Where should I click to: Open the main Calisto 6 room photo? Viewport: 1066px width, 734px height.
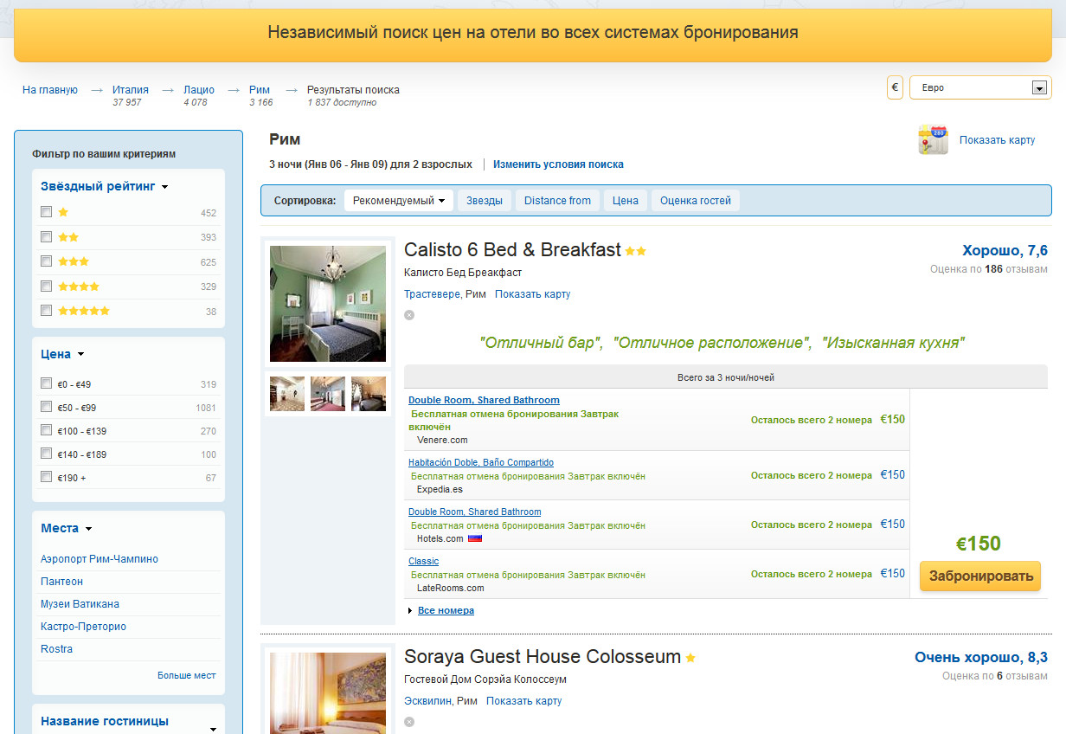click(328, 303)
